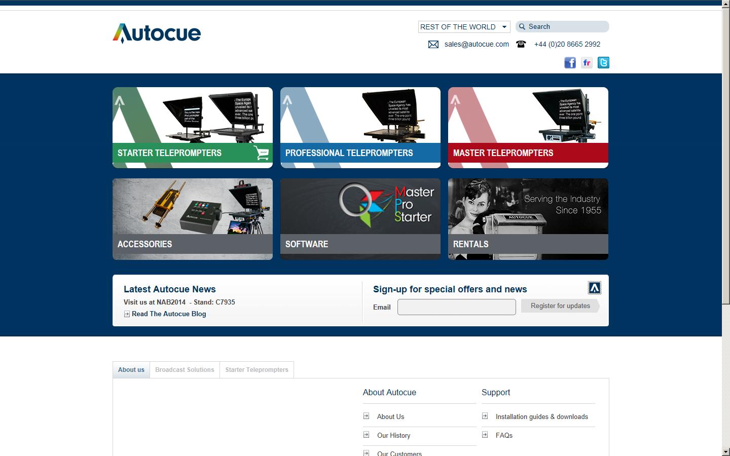Image resolution: width=730 pixels, height=456 pixels.
Task: Open the Twitter bird icon
Action: pyautogui.click(x=603, y=63)
